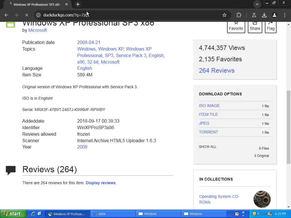Viewport: 291px width, 218px height.
Task: Click the security shield tray icon
Action: 254,214
